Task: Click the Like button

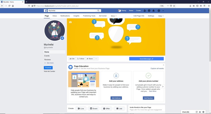Action: pyautogui.click(x=72, y=59)
